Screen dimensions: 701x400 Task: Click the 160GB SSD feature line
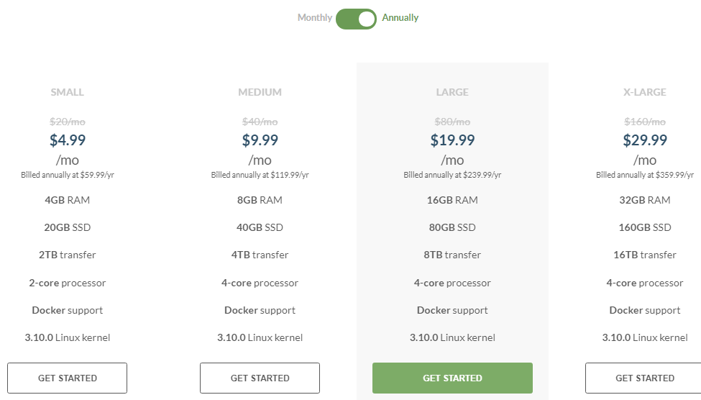pyautogui.click(x=645, y=227)
